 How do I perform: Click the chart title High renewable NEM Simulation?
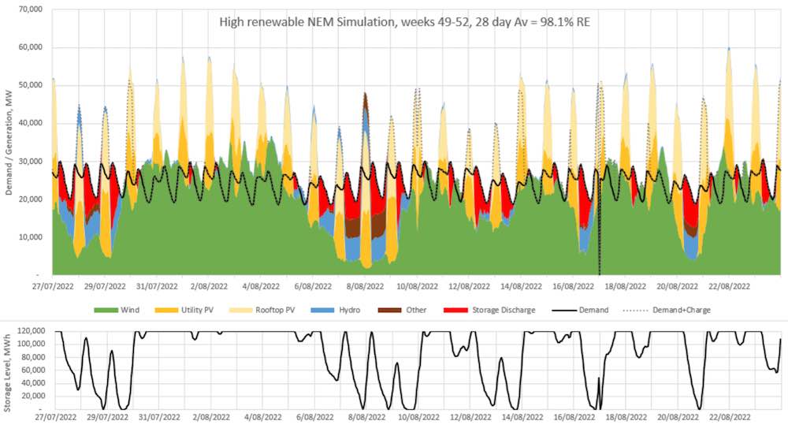(x=404, y=22)
